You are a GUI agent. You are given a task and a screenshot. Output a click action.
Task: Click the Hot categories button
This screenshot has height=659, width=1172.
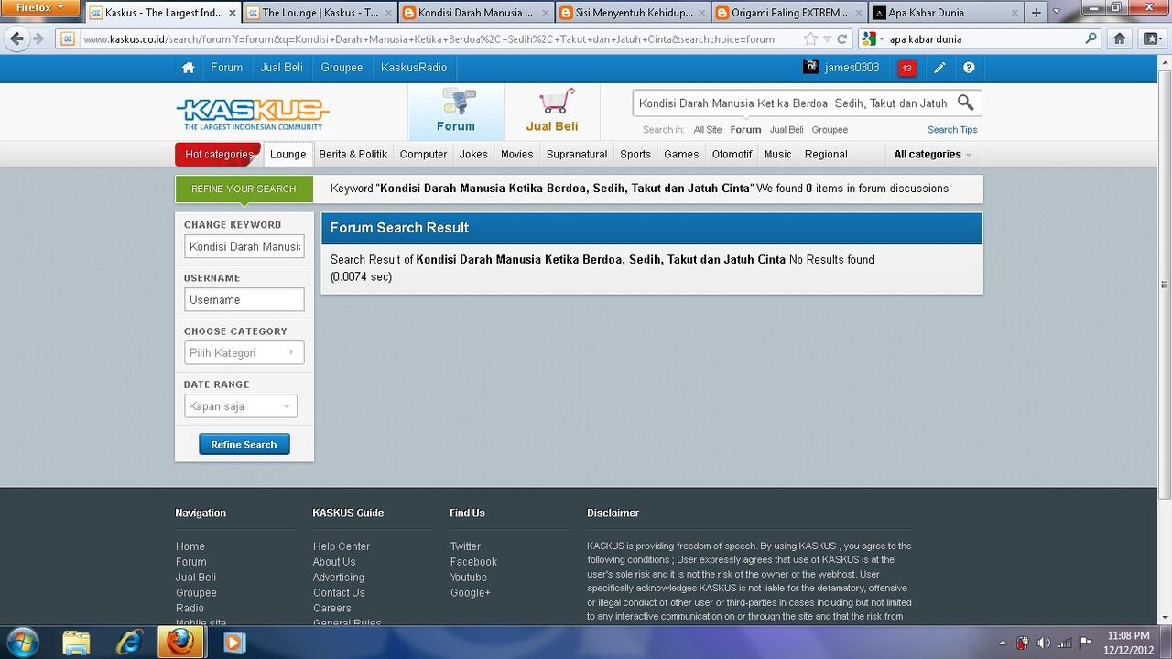(x=218, y=155)
